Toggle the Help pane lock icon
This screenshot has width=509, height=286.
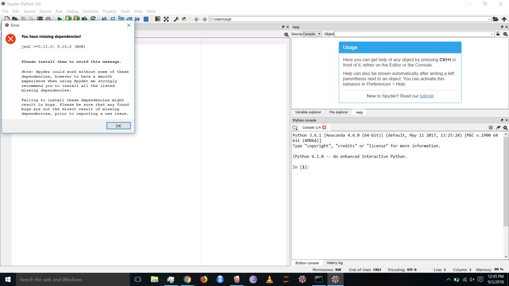point(498,34)
